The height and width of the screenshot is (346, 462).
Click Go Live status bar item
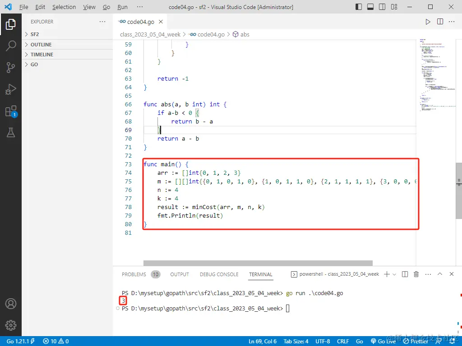383,341
